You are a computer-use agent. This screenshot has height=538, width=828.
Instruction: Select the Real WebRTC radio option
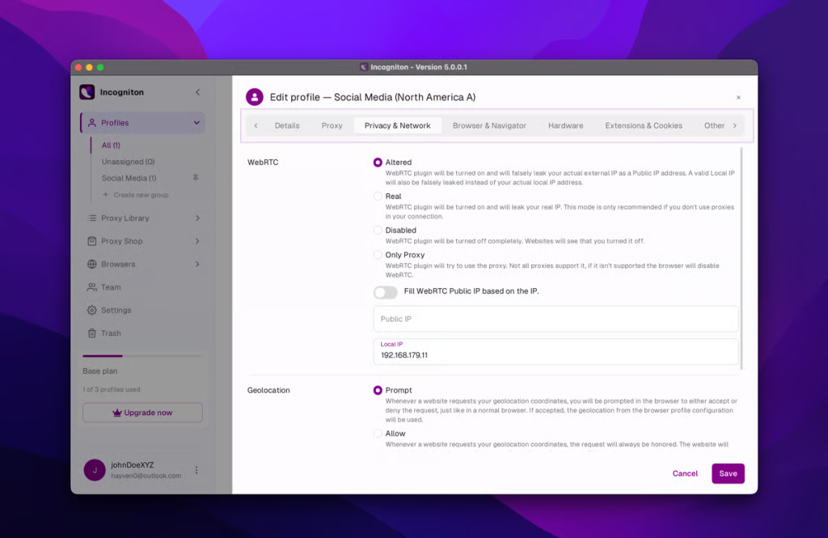coord(378,196)
